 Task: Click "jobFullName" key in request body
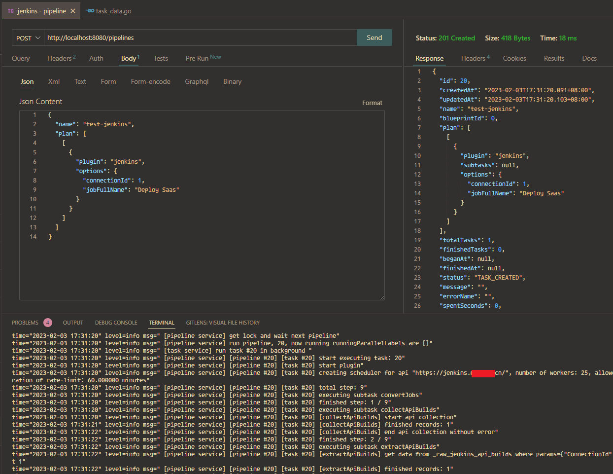pos(105,190)
